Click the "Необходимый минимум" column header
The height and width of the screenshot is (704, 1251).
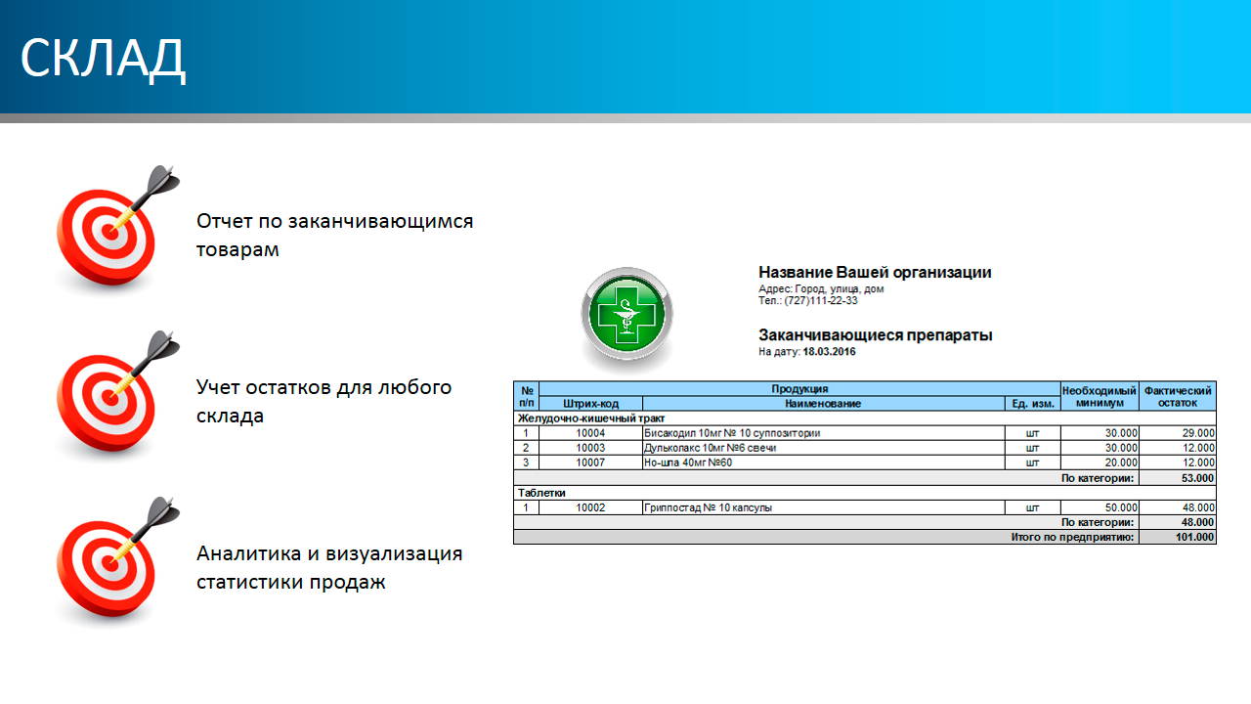click(x=1100, y=396)
